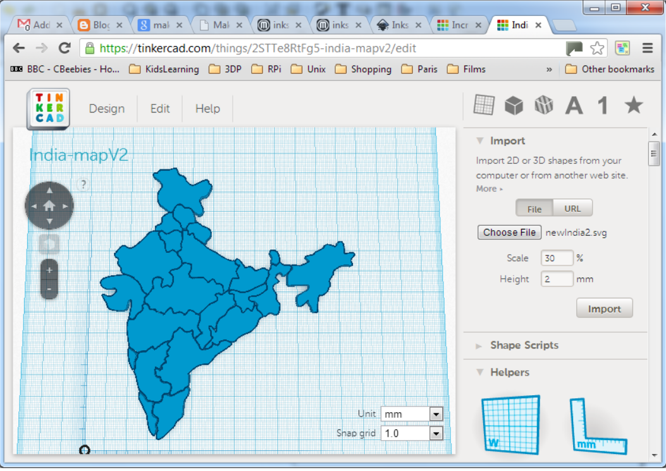
Task: Zoom in with the plus button
Action: coord(49,270)
